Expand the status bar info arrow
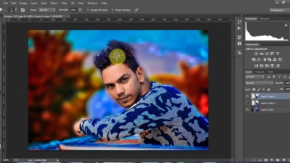 [58, 160]
